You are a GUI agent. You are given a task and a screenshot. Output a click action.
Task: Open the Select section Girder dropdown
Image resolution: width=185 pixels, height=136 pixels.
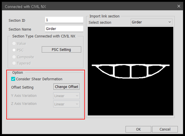[152, 22]
